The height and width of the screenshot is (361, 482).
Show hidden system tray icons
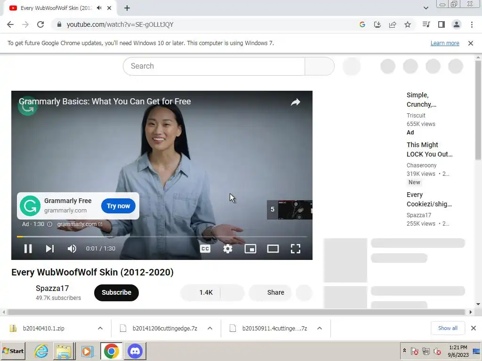point(404,351)
